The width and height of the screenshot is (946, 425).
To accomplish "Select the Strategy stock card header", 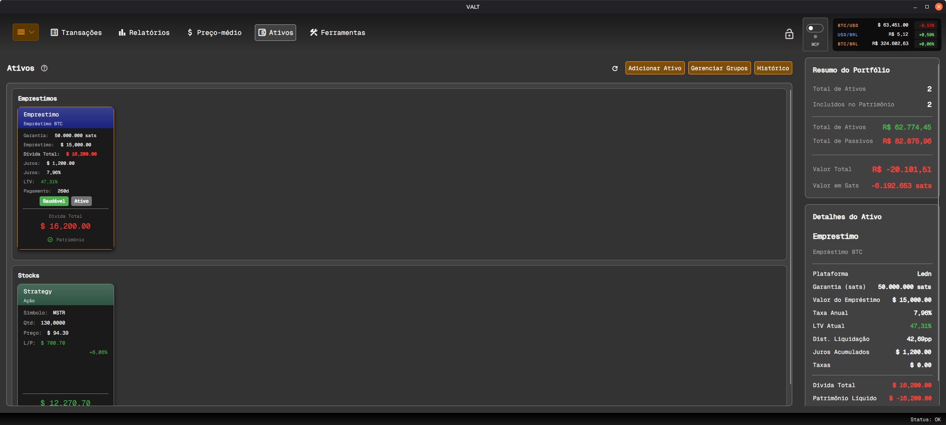I will [x=66, y=295].
